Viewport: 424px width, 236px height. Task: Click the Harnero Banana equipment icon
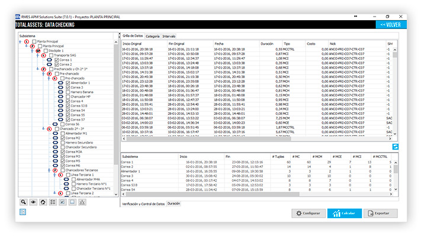pyautogui.click(x=60, y=92)
